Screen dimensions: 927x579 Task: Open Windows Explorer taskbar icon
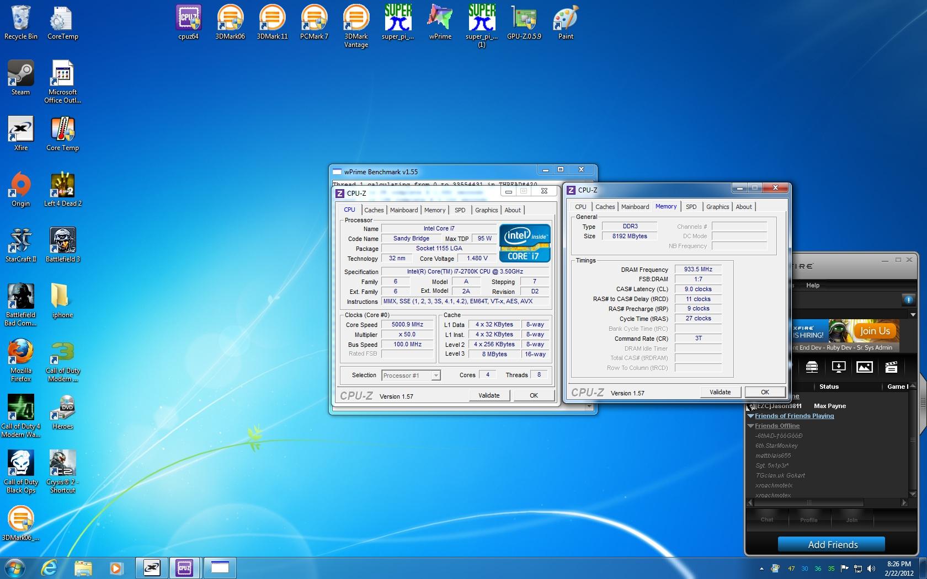coord(83,567)
